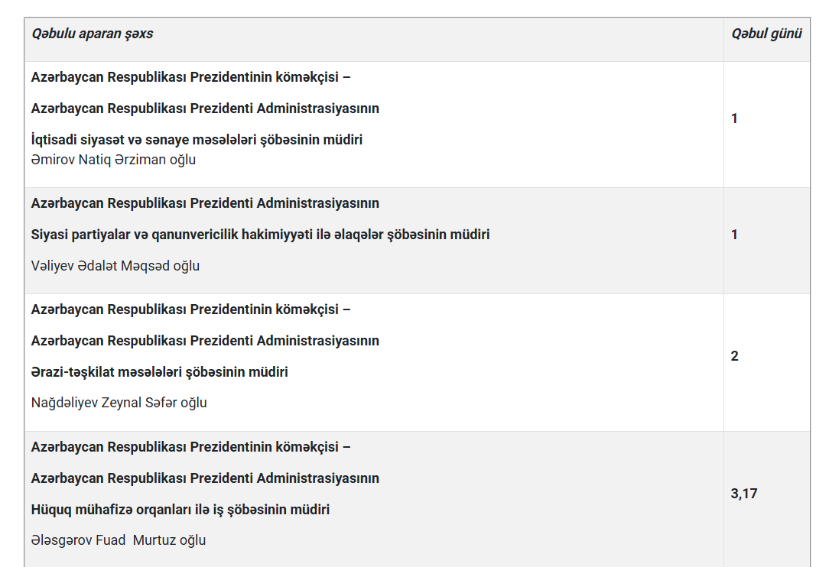This screenshot has height=567, width=816.
Task: Click the reception day value 2
Action: (734, 356)
